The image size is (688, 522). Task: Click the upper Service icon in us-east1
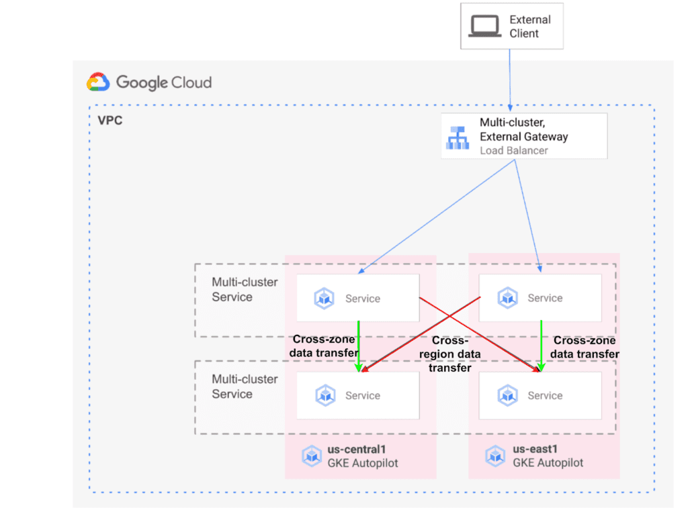(x=507, y=298)
